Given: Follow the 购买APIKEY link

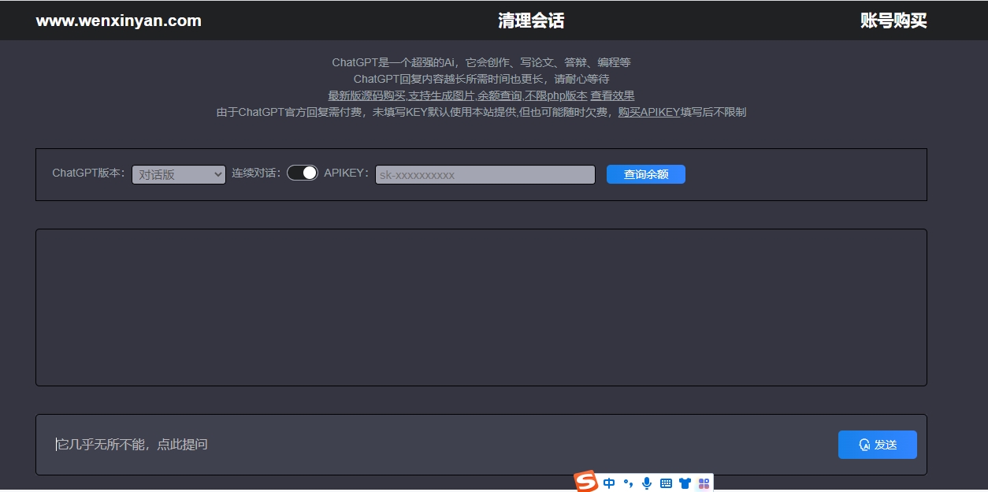Looking at the screenshot, I should (x=649, y=112).
